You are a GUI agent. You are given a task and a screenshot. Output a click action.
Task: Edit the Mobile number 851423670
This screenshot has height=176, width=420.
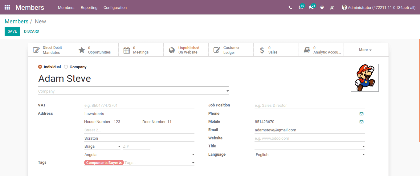(305, 122)
